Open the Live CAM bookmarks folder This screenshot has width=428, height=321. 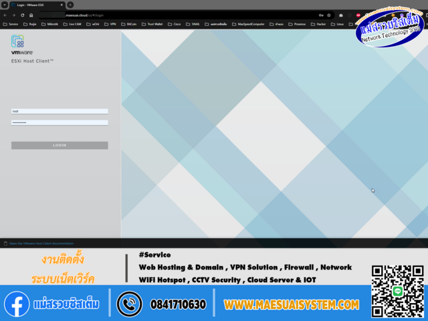pyautogui.click(x=72, y=24)
